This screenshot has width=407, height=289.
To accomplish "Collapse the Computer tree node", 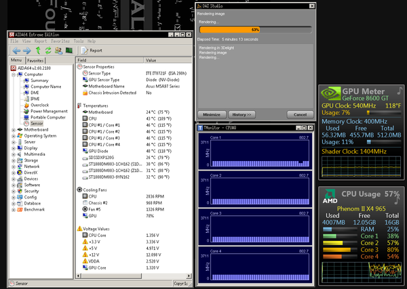I will (x=14, y=74).
